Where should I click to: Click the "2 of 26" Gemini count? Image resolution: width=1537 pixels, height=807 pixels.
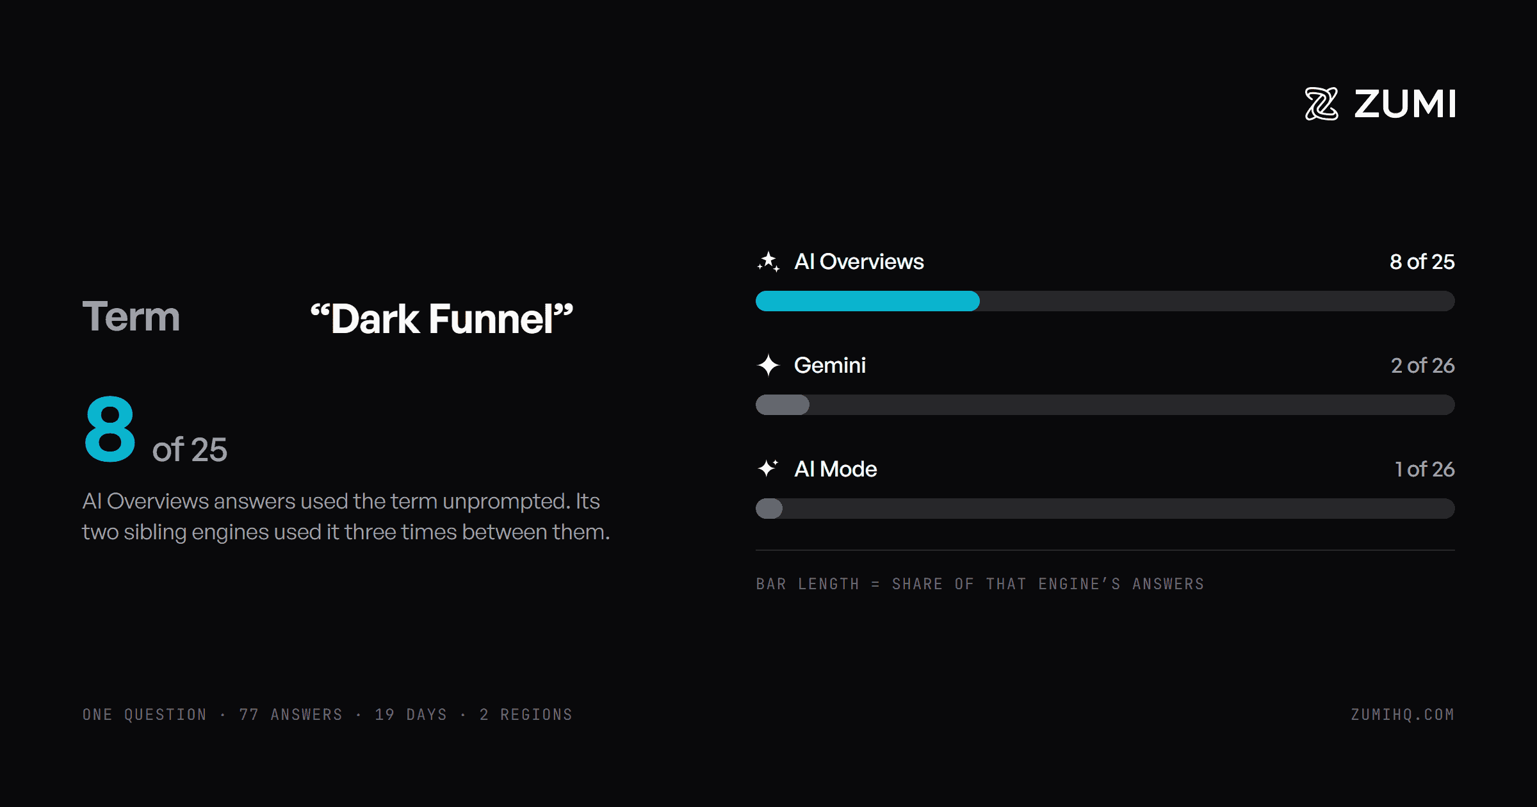pos(1422,365)
